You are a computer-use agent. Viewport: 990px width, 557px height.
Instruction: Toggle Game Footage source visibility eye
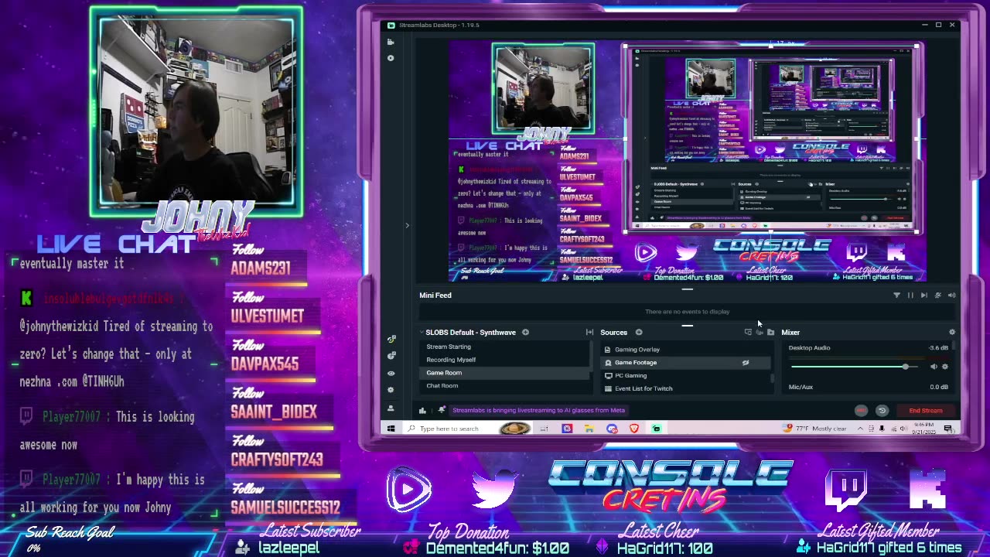[x=746, y=362]
